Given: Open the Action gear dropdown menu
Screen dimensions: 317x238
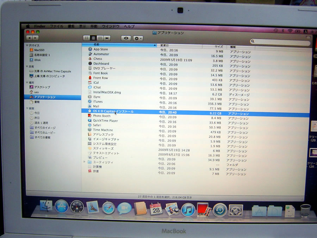Looking at the screenshot, I should pyautogui.click(x=138, y=38).
